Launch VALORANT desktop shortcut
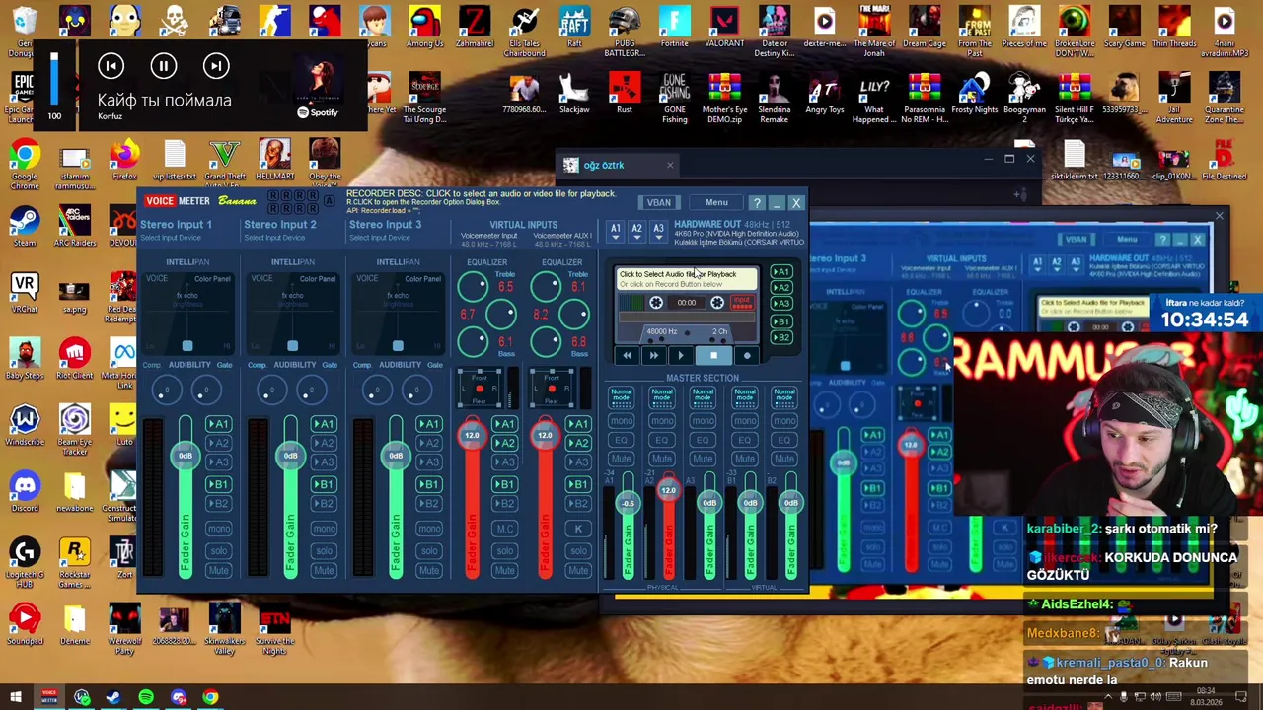The height and width of the screenshot is (710, 1263). coord(724,27)
